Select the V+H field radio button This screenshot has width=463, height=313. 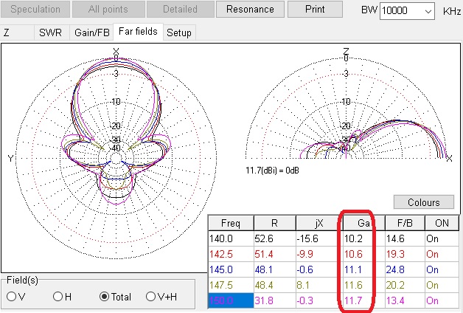[x=151, y=296]
